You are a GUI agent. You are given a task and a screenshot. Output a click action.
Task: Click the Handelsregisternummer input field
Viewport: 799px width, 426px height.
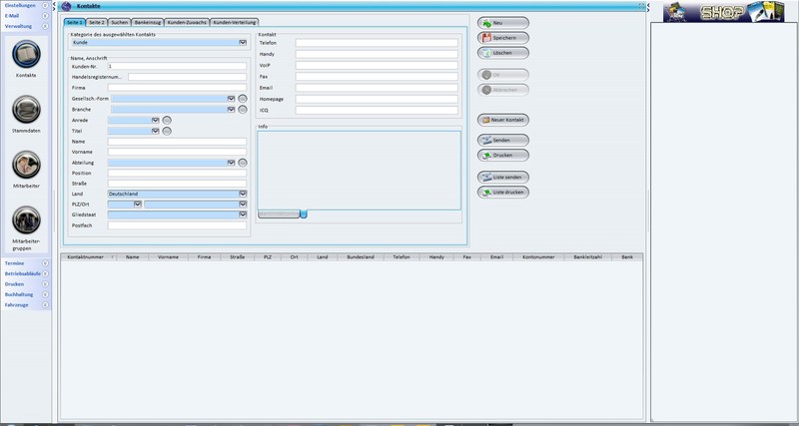[x=187, y=77]
